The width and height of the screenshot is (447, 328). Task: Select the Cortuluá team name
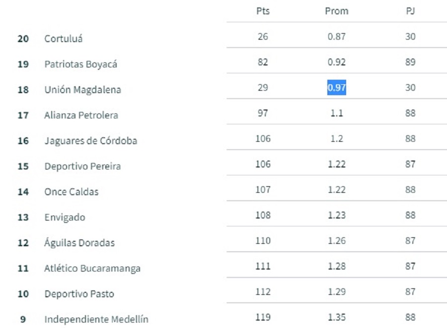(64, 39)
